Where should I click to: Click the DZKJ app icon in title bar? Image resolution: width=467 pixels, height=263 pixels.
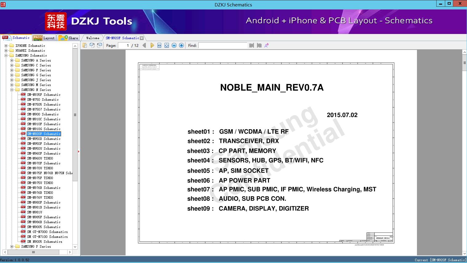(3, 4)
